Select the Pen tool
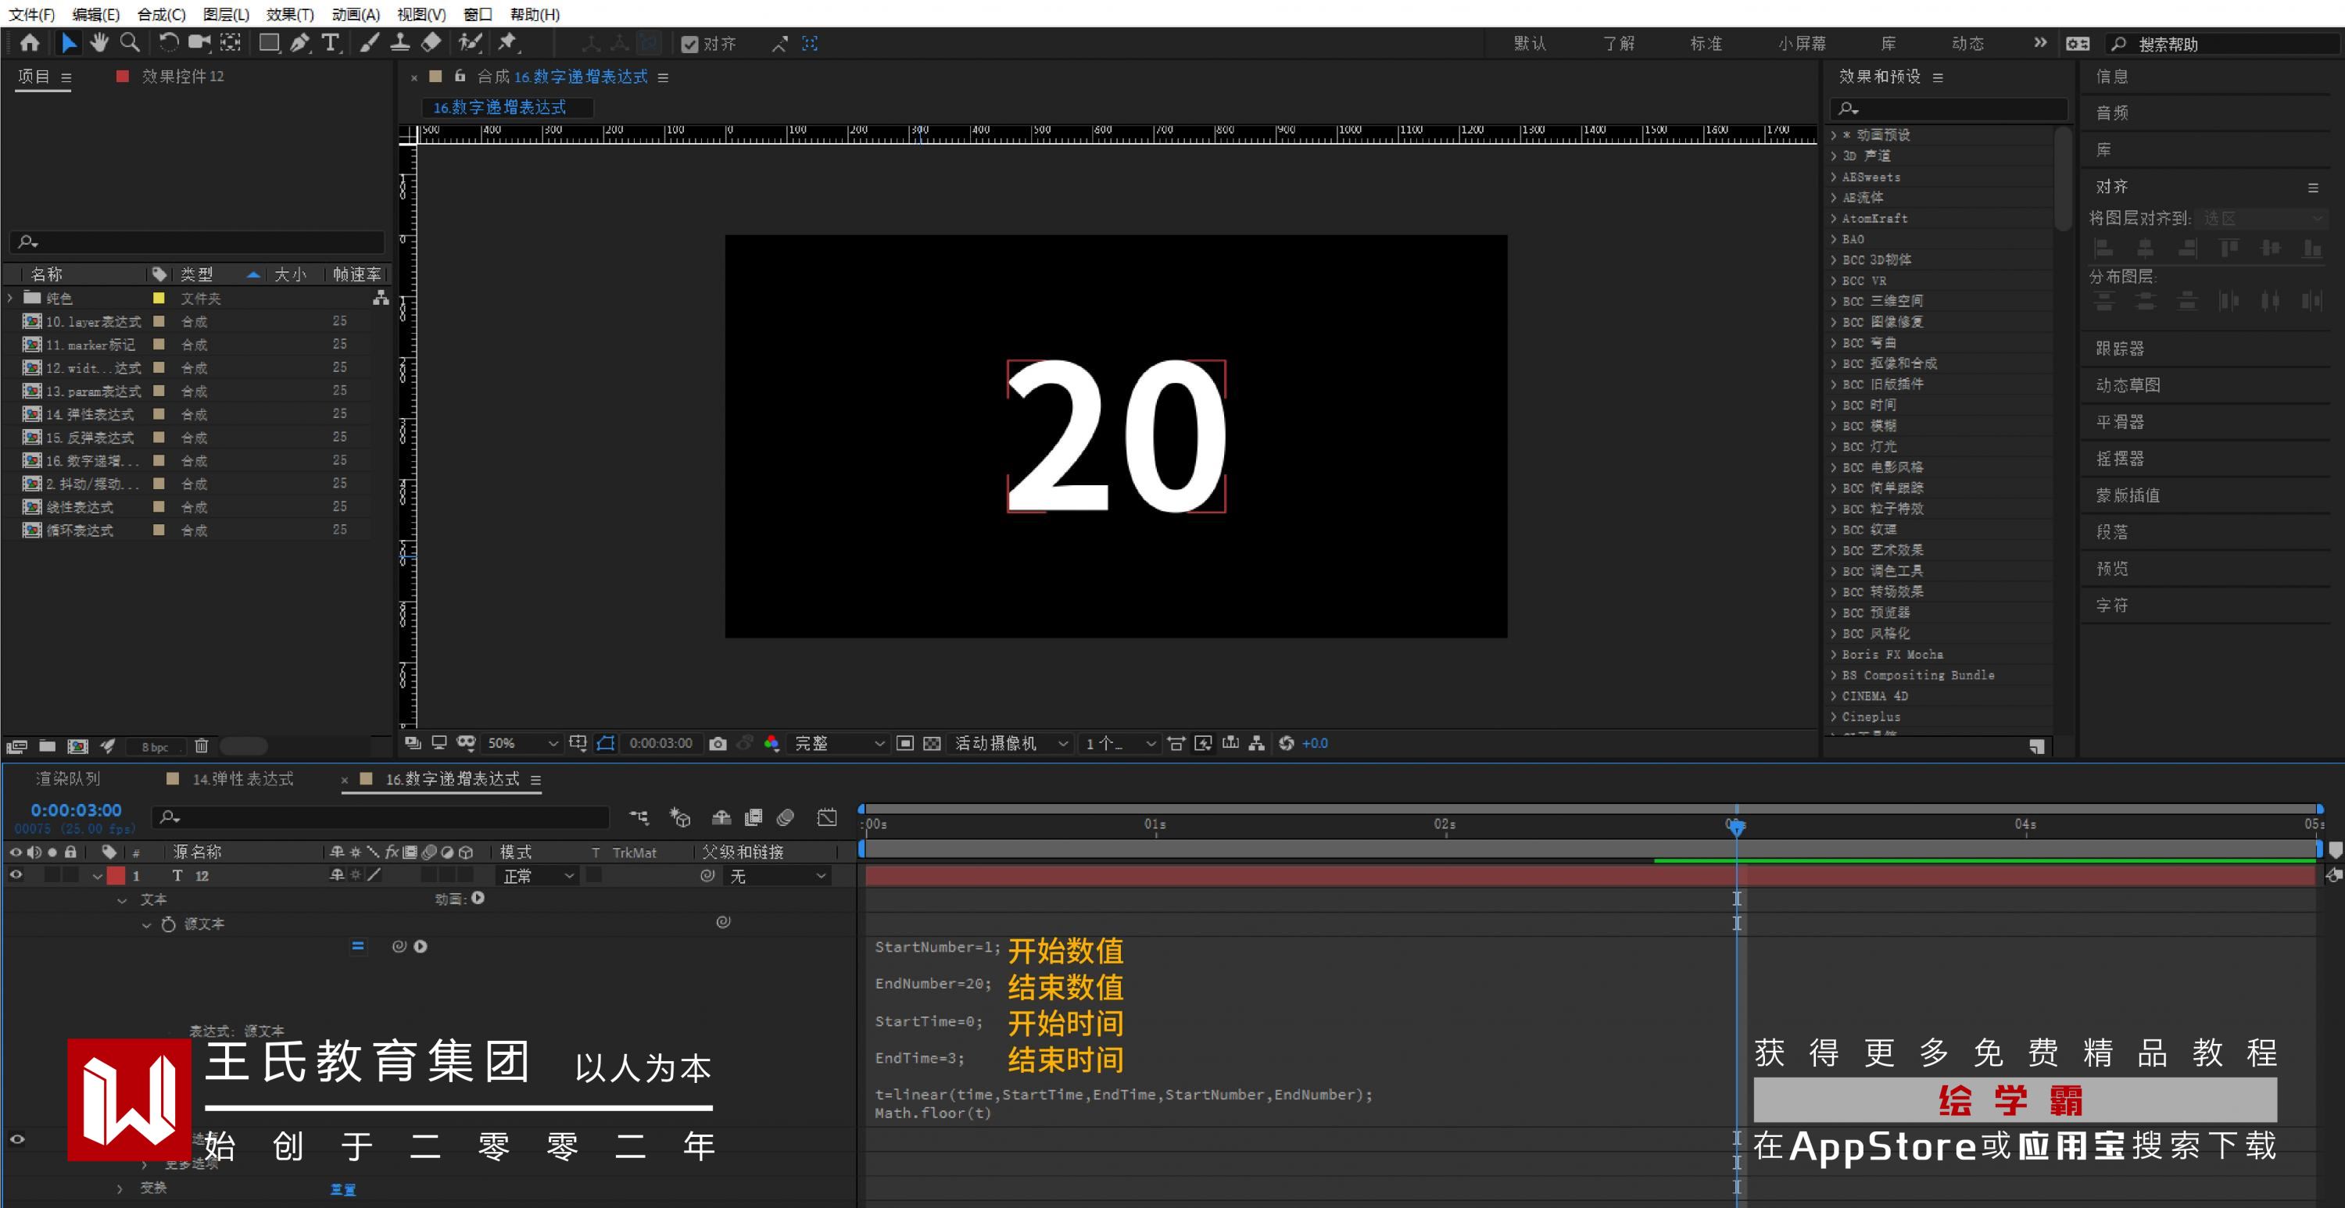This screenshot has height=1208, width=2345. (x=299, y=43)
